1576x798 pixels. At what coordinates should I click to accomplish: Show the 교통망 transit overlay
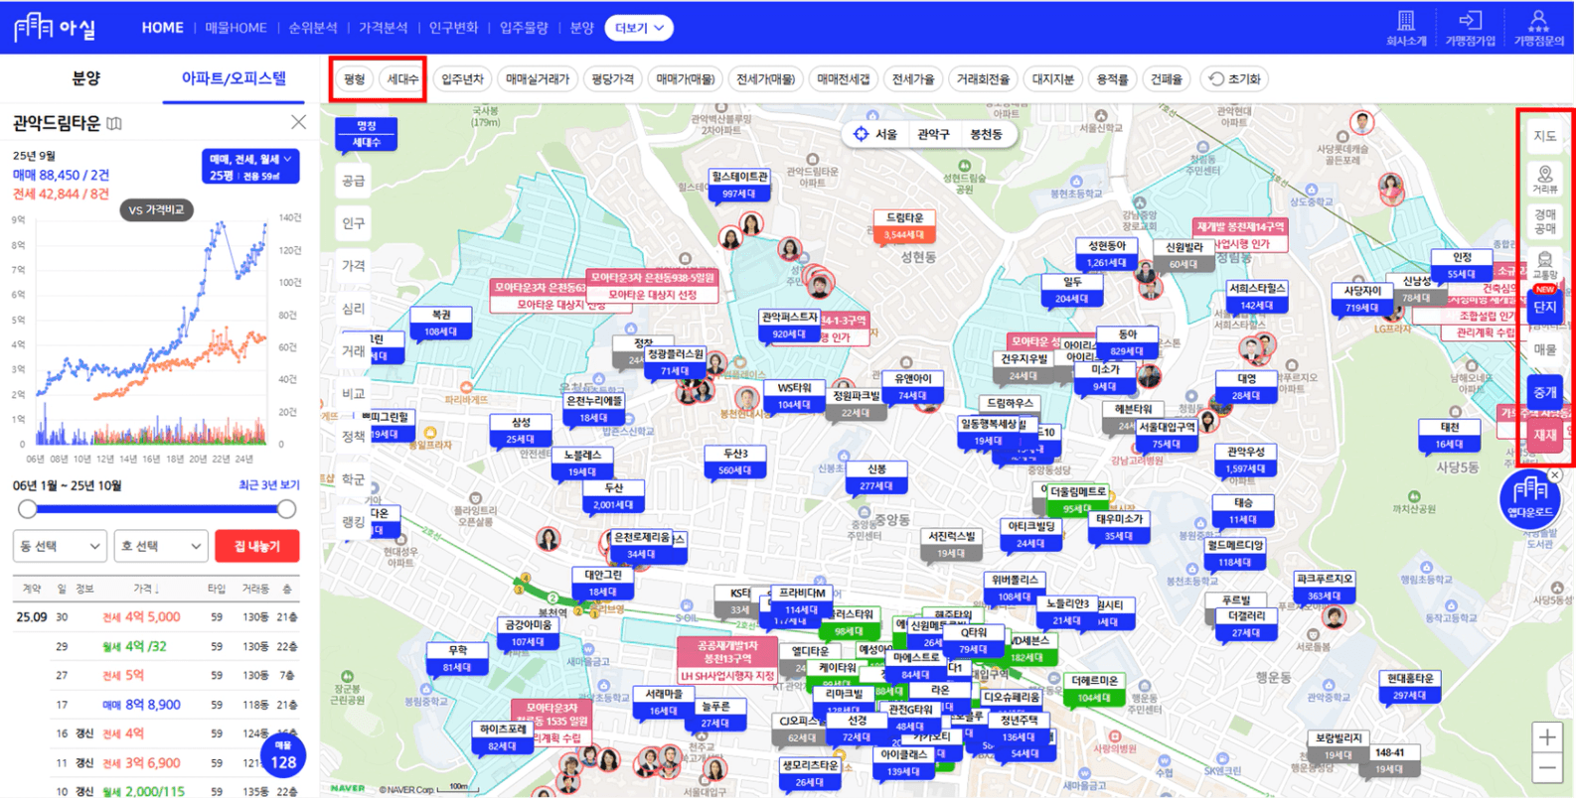click(x=1544, y=264)
